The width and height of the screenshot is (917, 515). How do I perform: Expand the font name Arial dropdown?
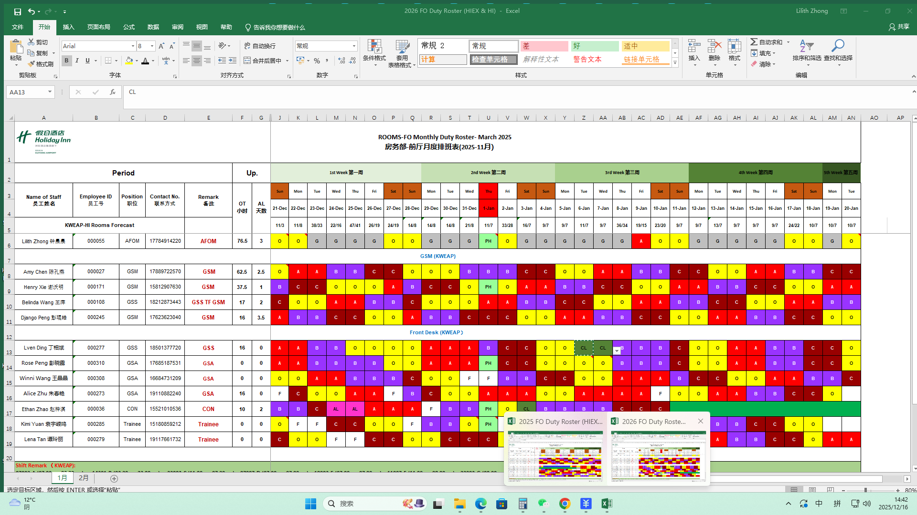(133, 46)
